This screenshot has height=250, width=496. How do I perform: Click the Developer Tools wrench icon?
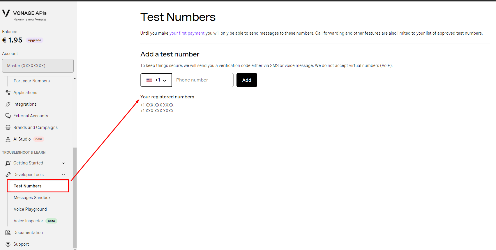click(8, 174)
